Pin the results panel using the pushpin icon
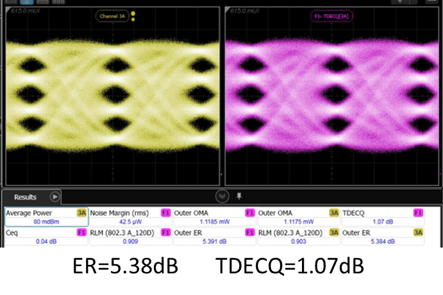This screenshot has height=295, width=443. click(238, 196)
